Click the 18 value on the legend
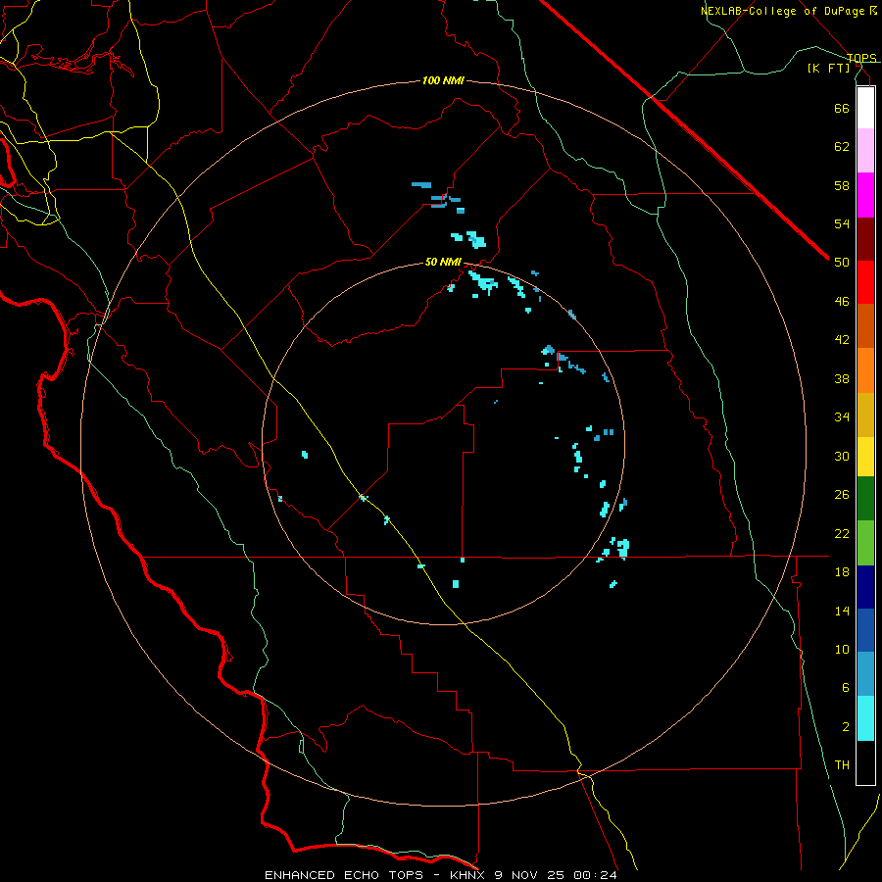 click(x=842, y=572)
